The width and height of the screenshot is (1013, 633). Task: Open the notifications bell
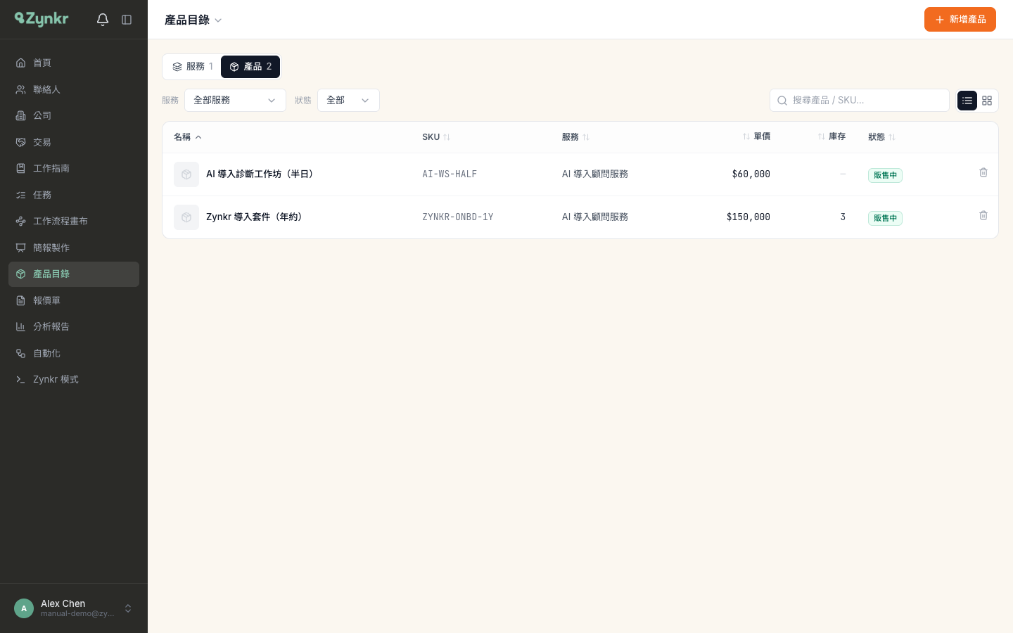pos(103,20)
